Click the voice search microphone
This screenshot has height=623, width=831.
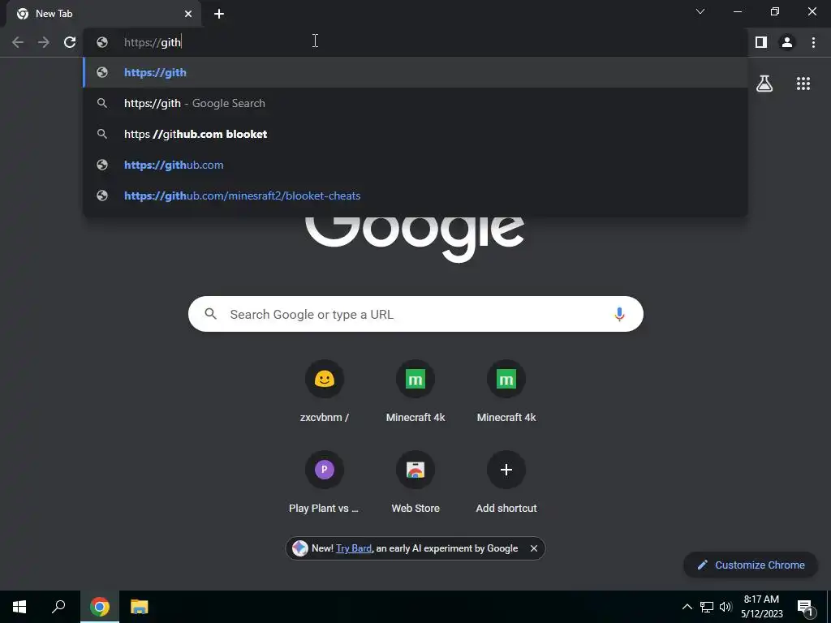pos(619,314)
